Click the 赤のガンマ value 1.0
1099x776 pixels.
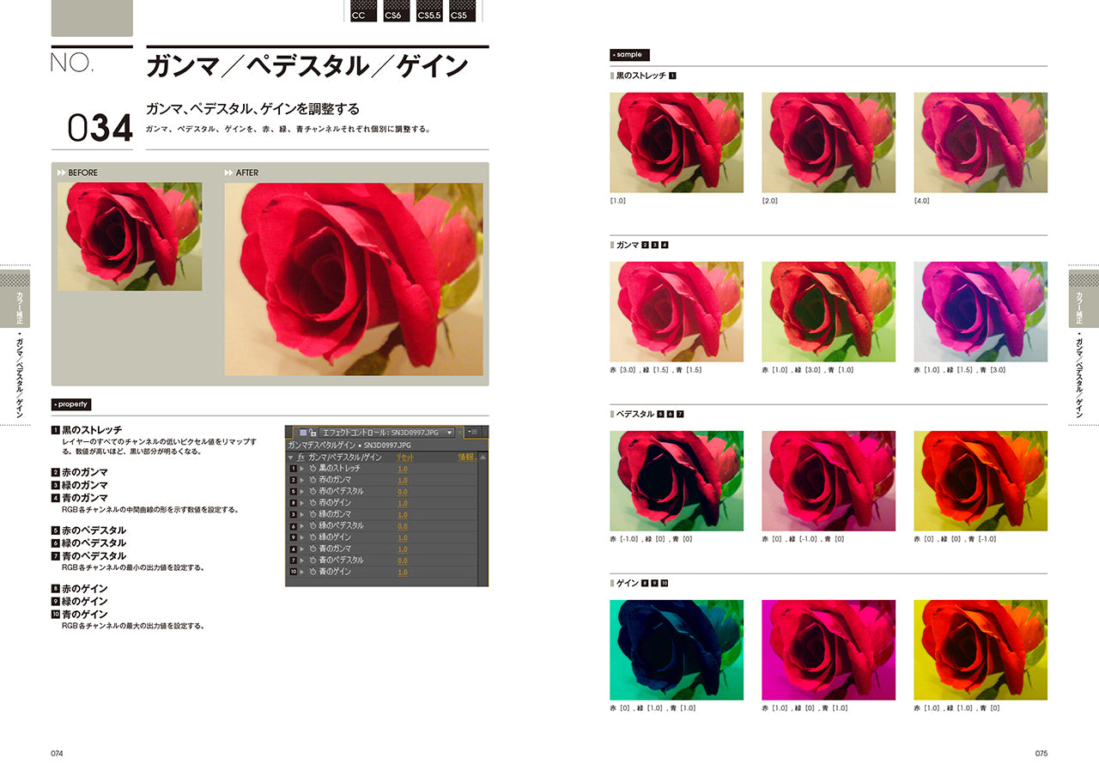coord(403,480)
